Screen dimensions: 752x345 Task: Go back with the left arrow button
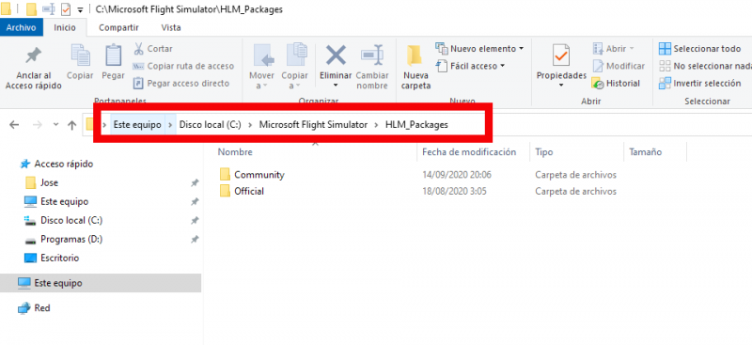14,125
